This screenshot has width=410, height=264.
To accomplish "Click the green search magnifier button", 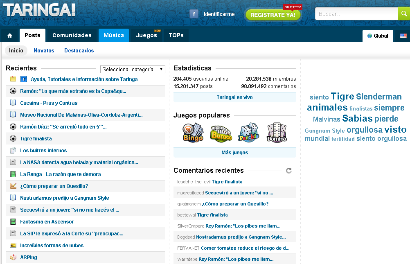I will coord(404,14).
